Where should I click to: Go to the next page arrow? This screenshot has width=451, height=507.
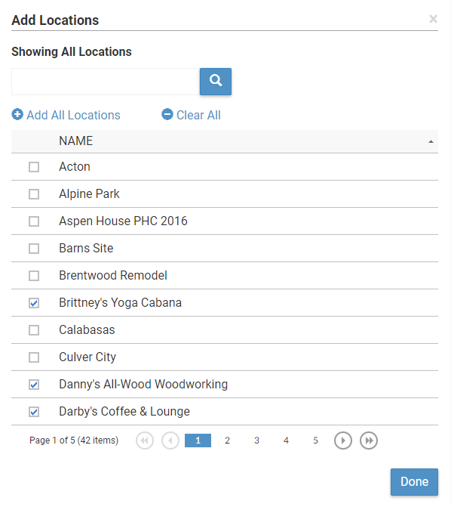coord(343,441)
